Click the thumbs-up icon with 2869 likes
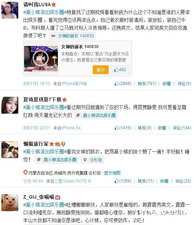This screenshot has width=194, height=225. tap(116, 83)
